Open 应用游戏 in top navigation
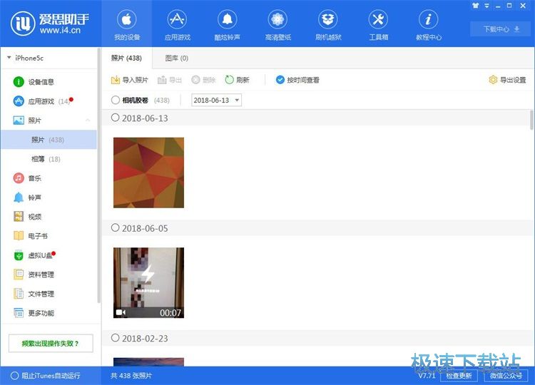 [177, 24]
